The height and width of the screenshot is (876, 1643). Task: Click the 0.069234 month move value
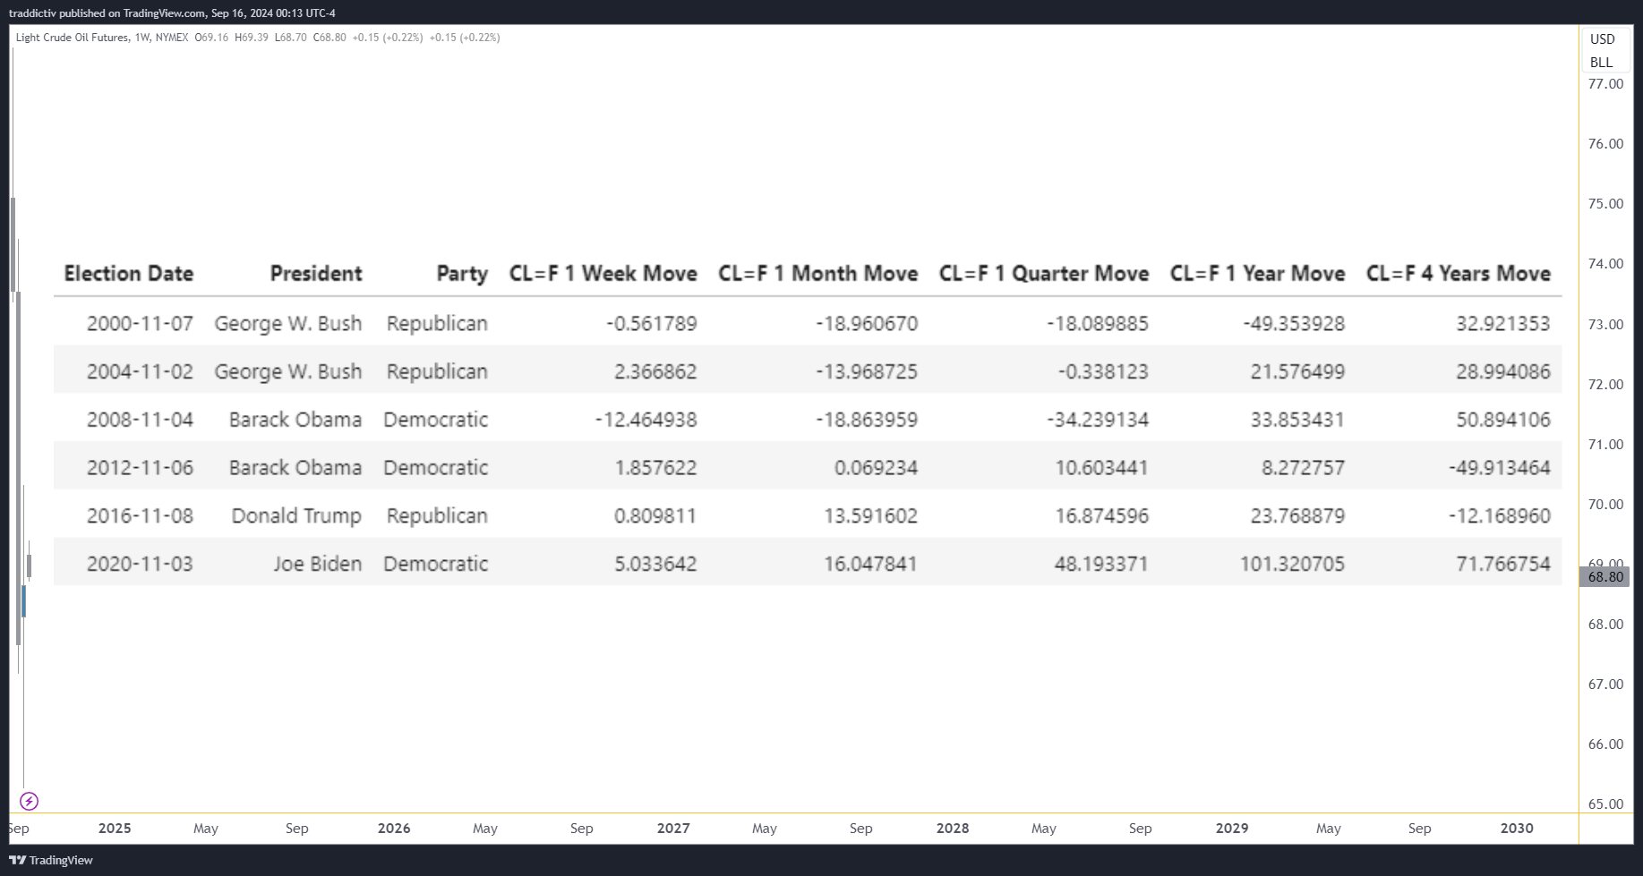point(876,468)
